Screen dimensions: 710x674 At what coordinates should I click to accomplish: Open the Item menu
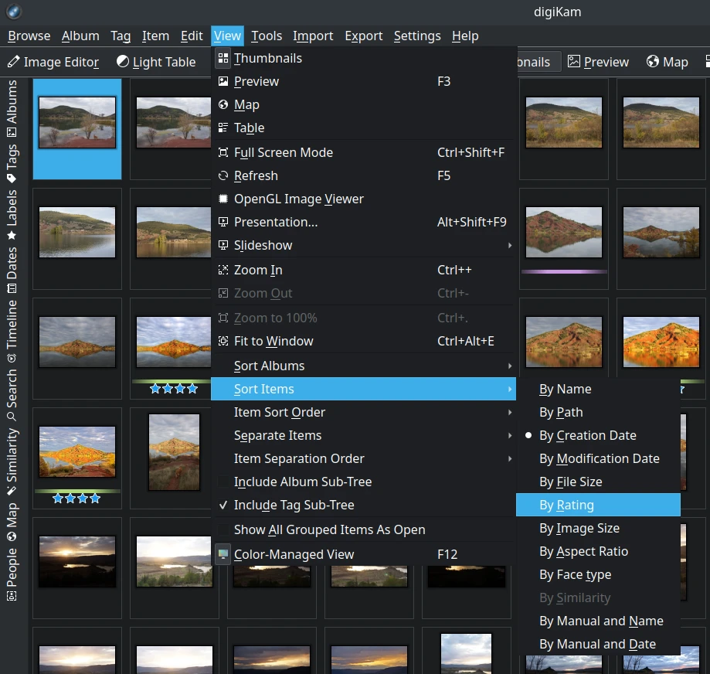pos(155,36)
